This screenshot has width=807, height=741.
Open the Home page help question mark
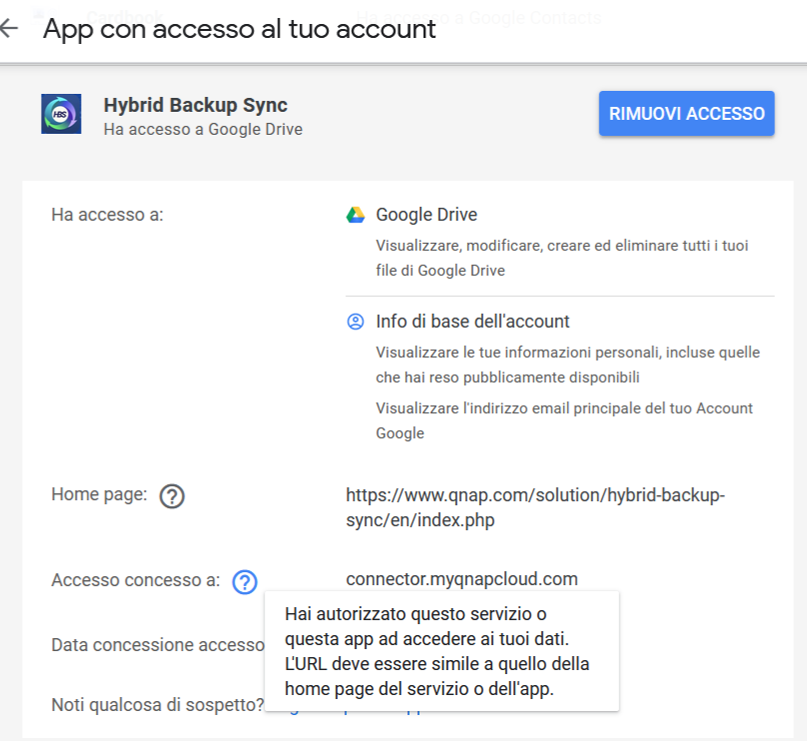tap(172, 495)
